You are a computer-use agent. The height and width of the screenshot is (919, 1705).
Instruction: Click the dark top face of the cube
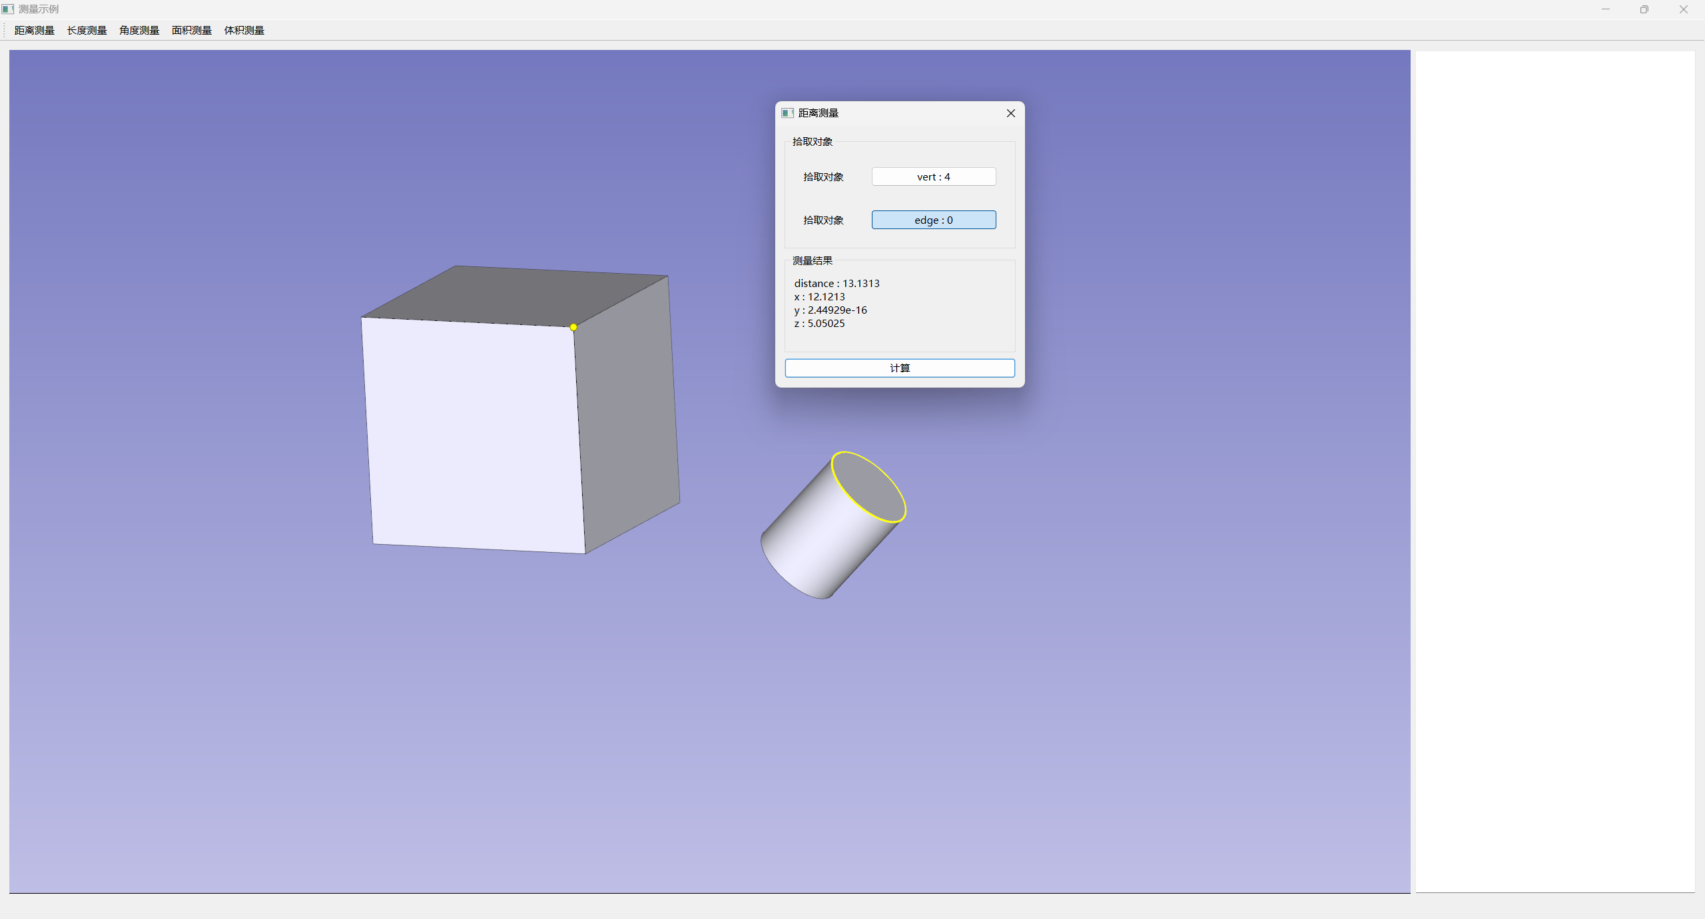click(x=516, y=296)
